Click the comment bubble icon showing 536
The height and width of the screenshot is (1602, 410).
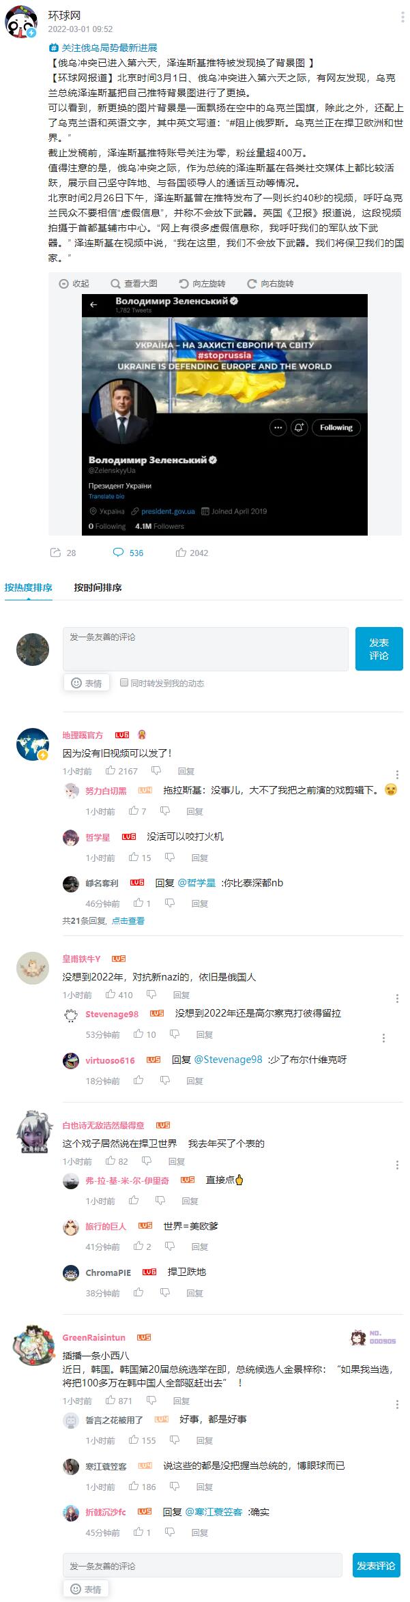point(118,553)
